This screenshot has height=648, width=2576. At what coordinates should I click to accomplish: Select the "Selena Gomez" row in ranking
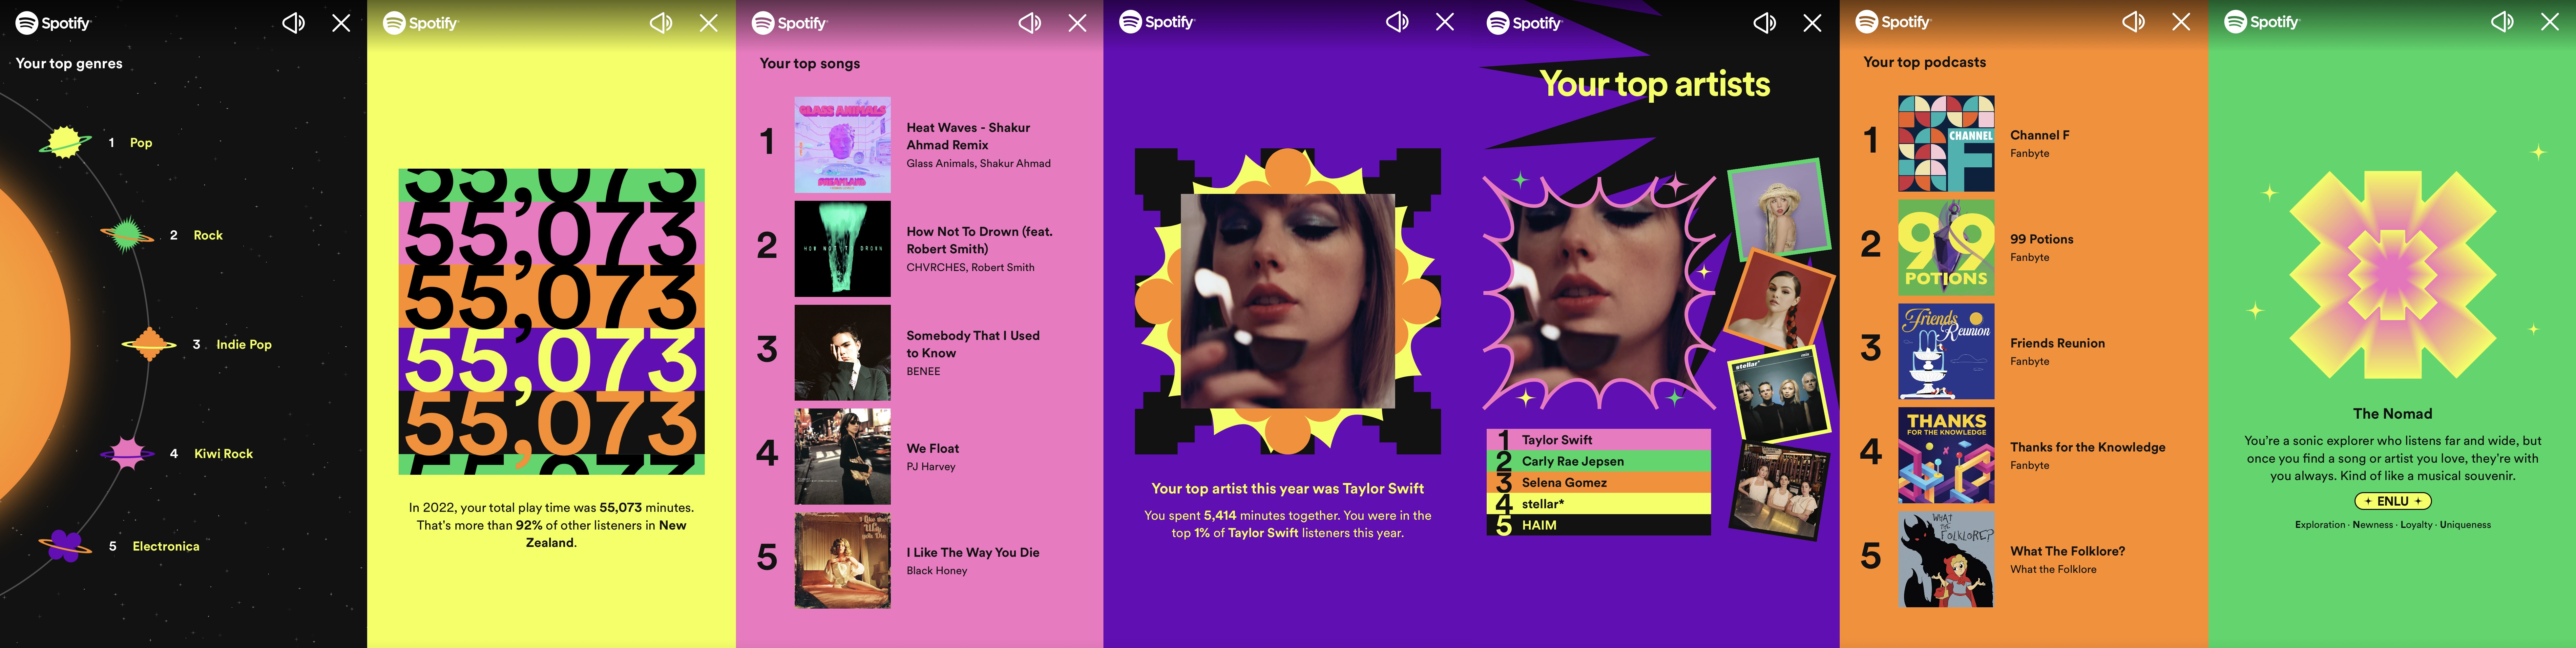[1599, 482]
